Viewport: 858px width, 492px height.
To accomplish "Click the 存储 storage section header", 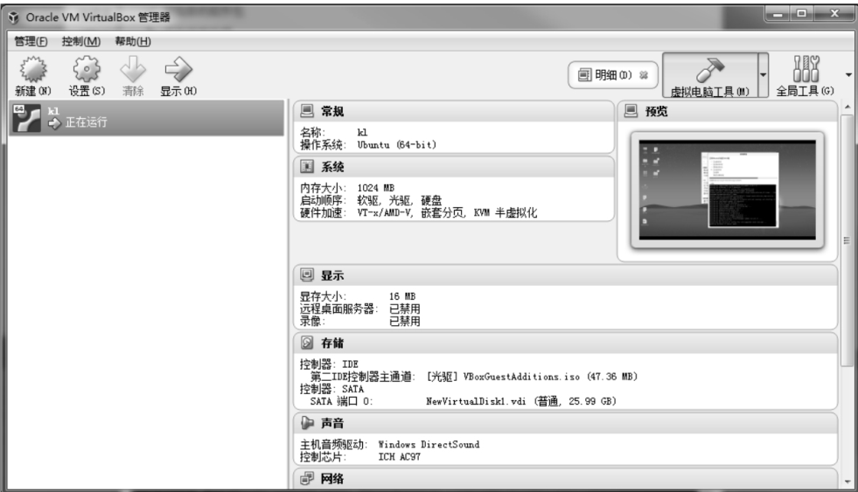I will coord(566,343).
